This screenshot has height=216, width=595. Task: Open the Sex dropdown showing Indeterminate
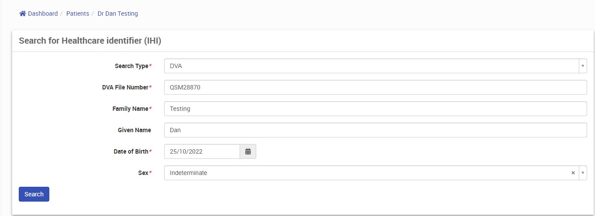tap(367, 173)
